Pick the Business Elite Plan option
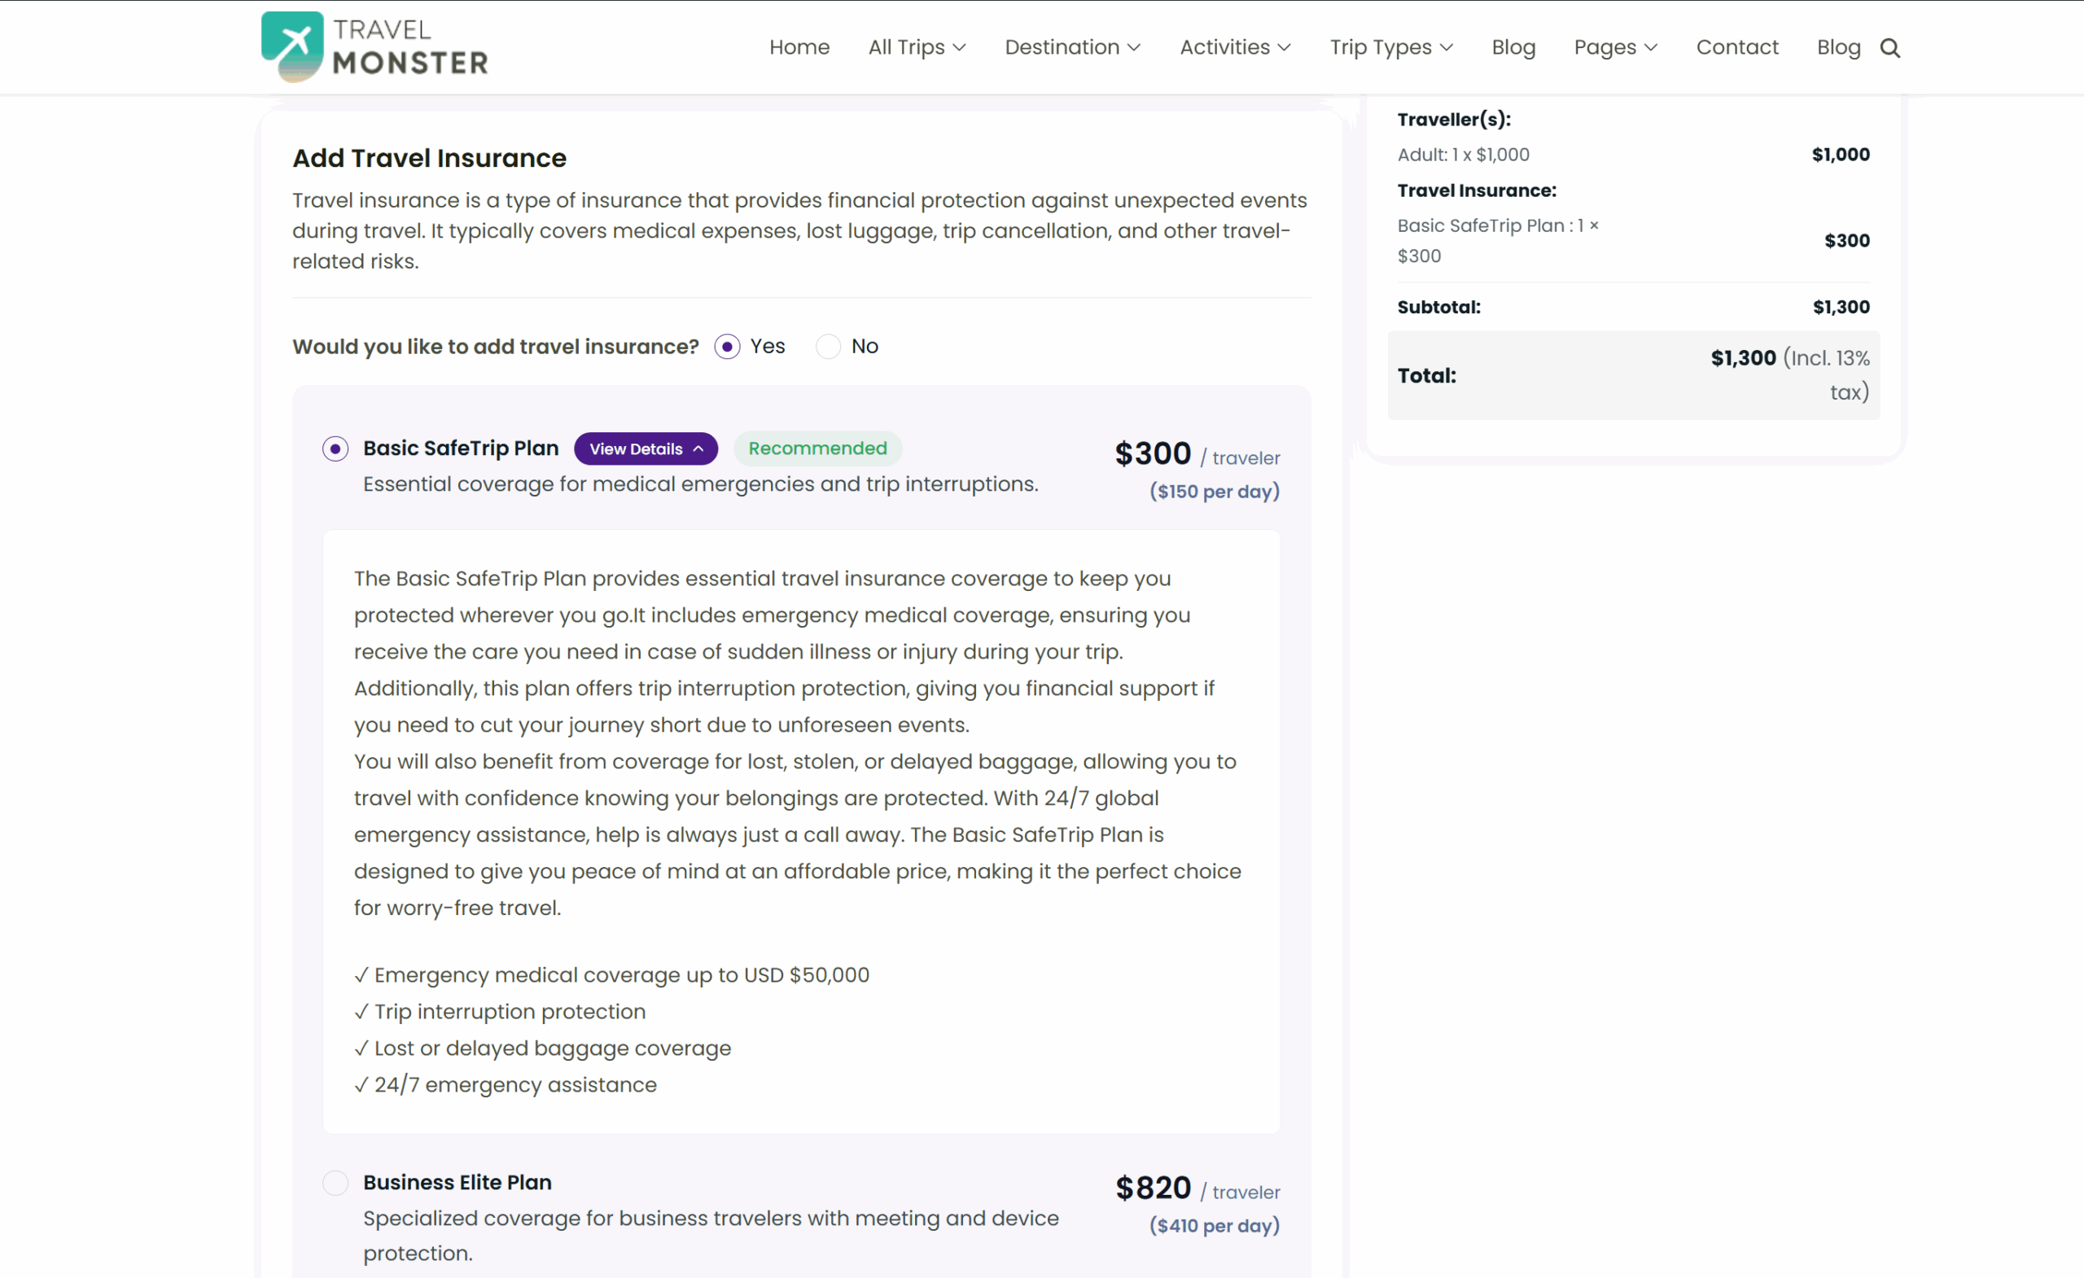The width and height of the screenshot is (2084, 1278). tap(335, 1183)
